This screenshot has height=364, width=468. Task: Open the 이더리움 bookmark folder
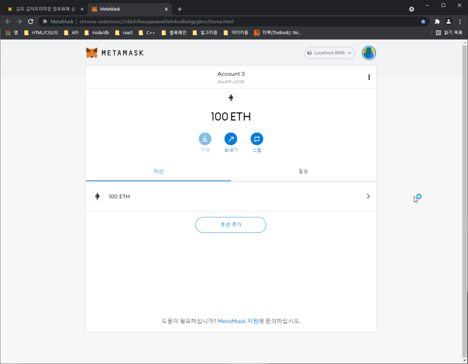point(236,33)
